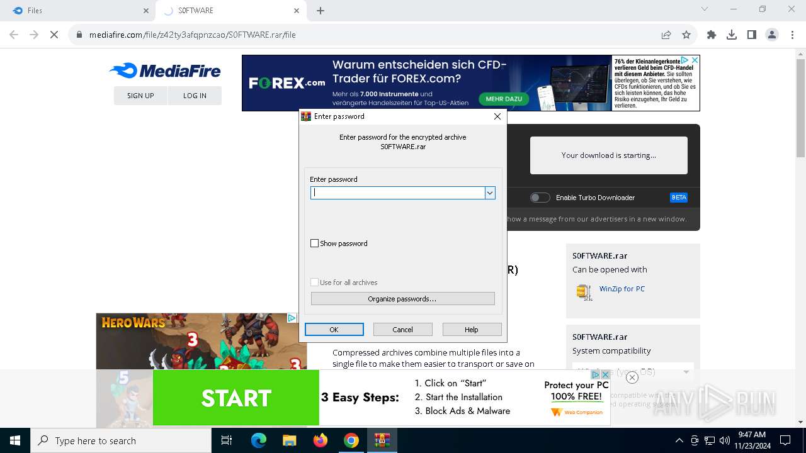This screenshot has height=453, width=806.
Task: Click the MediaFire logo
Action: pyautogui.click(x=165, y=71)
